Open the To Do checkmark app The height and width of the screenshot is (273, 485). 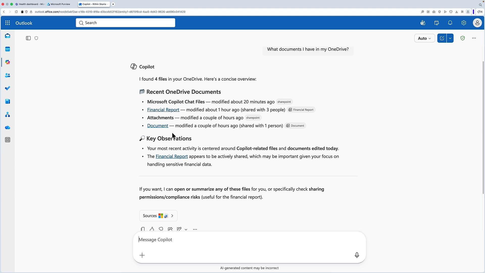coord(8,88)
